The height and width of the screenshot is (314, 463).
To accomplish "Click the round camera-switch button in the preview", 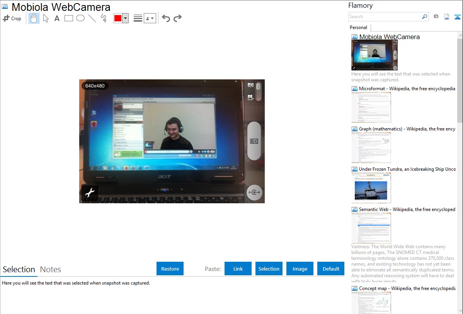I will click(x=254, y=193).
